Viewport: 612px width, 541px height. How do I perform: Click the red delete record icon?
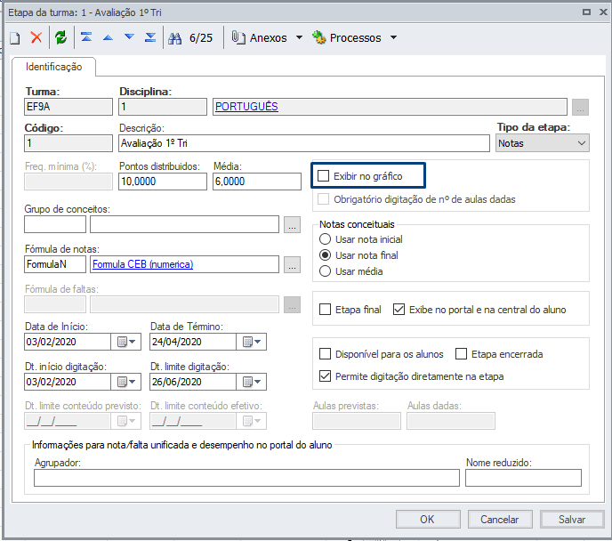click(36, 38)
